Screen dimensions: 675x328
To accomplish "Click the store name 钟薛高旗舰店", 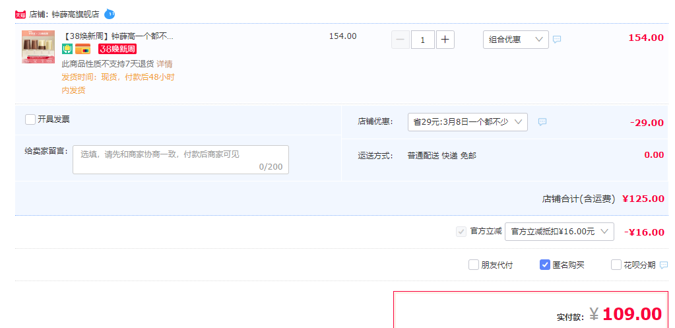I will 76,15.
